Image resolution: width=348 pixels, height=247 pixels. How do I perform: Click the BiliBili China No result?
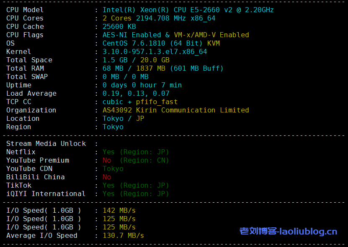click(x=107, y=177)
